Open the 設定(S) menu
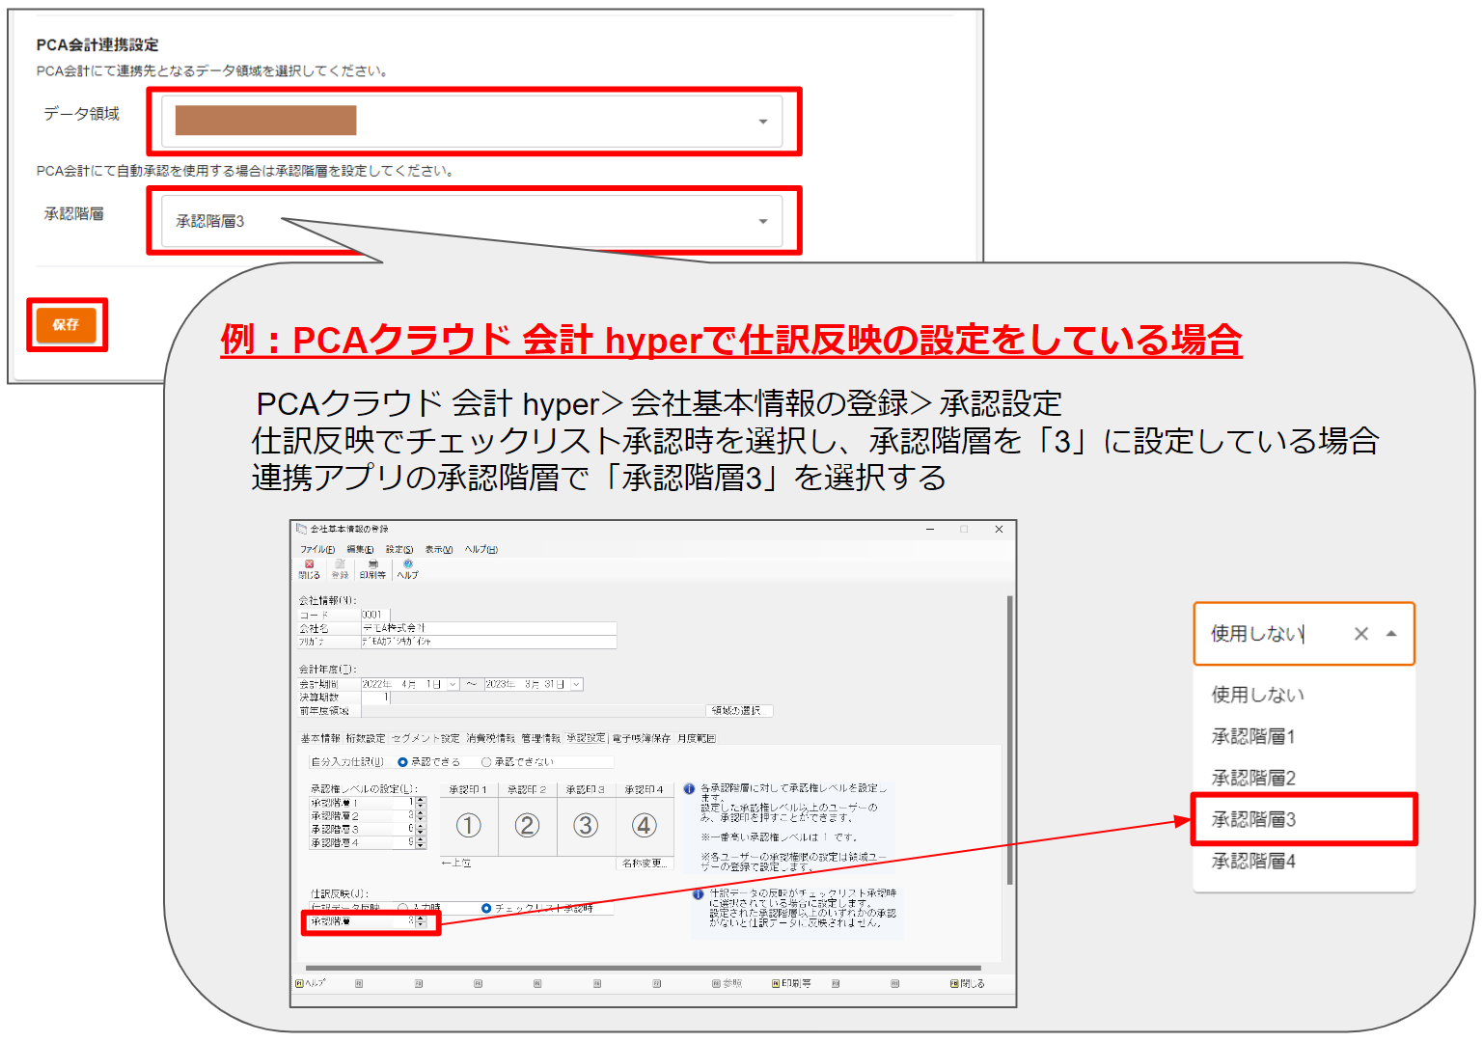The height and width of the screenshot is (1042, 1483). point(399,550)
